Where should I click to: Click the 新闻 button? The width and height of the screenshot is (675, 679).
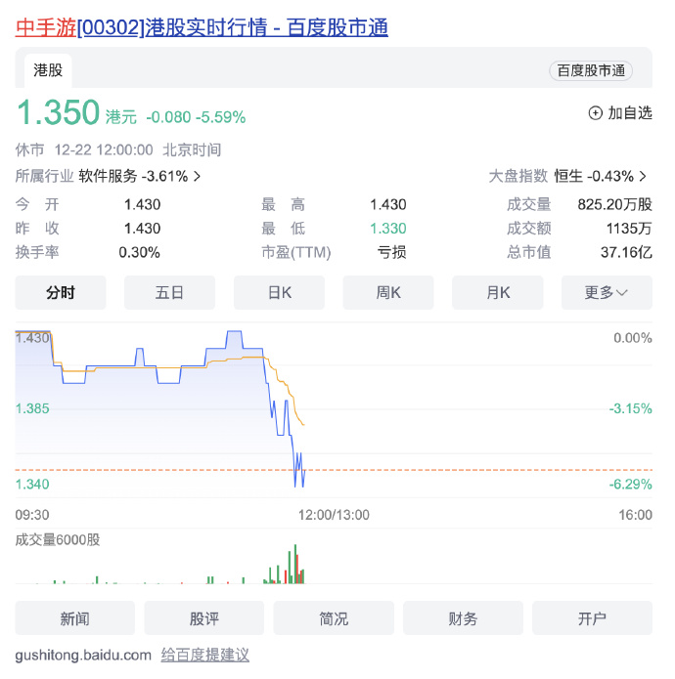(x=75, y=618)
